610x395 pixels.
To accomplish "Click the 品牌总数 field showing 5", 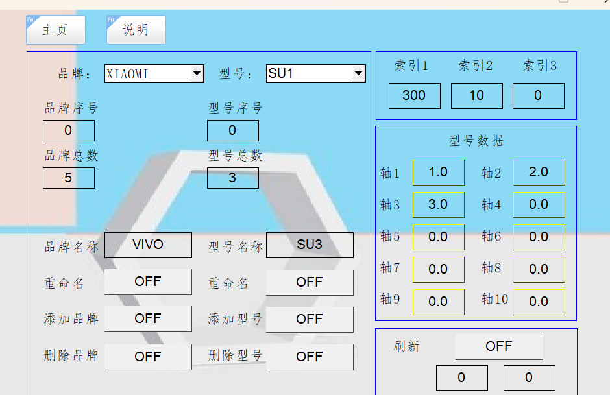I will click(68, 178).
